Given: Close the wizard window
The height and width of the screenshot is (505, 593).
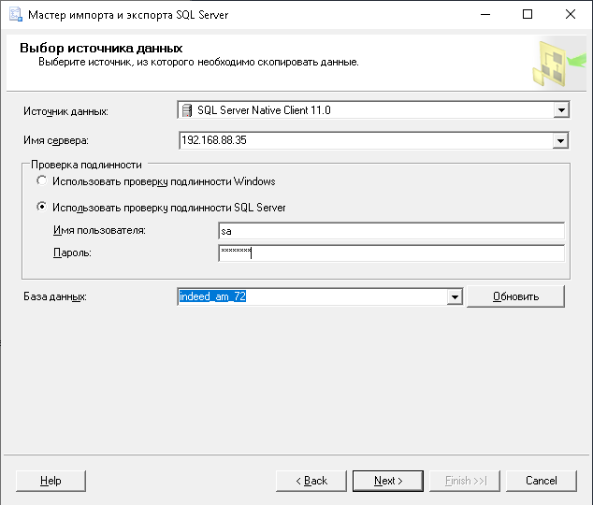Looking at the screenshot, I should click(x=571, y=15).
